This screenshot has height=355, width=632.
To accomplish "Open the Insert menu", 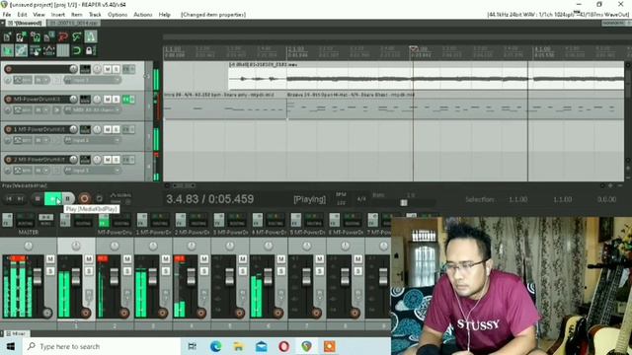I will coord(57,15).
